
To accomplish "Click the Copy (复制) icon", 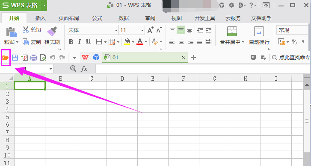I will click(26, 42).
